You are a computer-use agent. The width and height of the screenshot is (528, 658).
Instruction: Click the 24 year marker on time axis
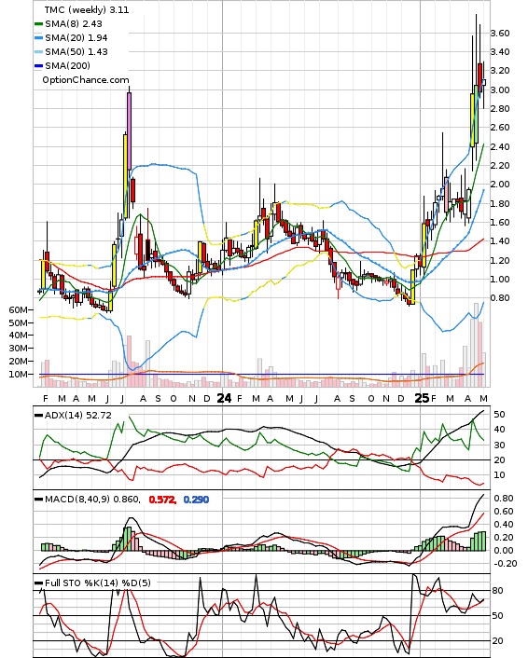pyautogui.click(x=224, y=398)
